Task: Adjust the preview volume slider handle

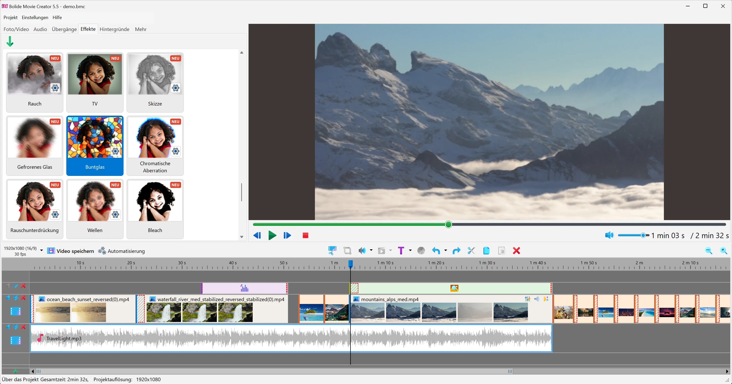Action: click(x=643, y=235)
